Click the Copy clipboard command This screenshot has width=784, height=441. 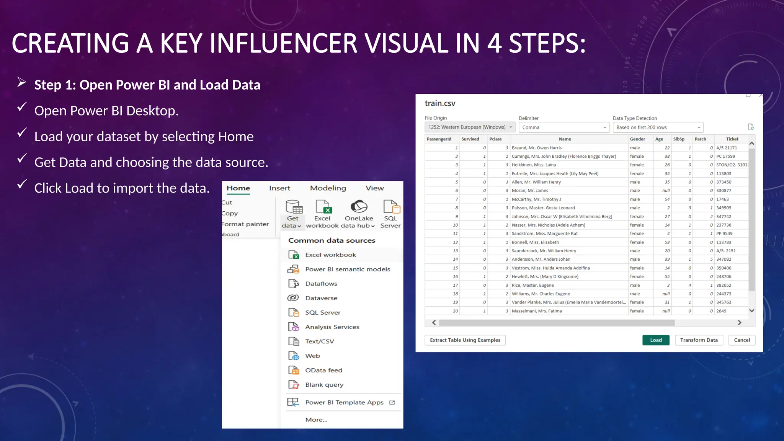point(230,214)
